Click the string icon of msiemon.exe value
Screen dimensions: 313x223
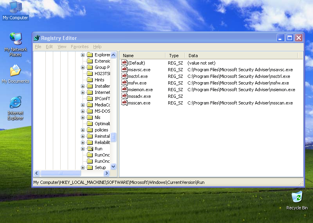(x=124, y=90)
